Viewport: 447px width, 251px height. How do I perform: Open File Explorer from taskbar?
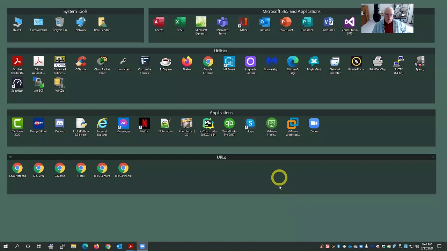[x=74, y=246]
